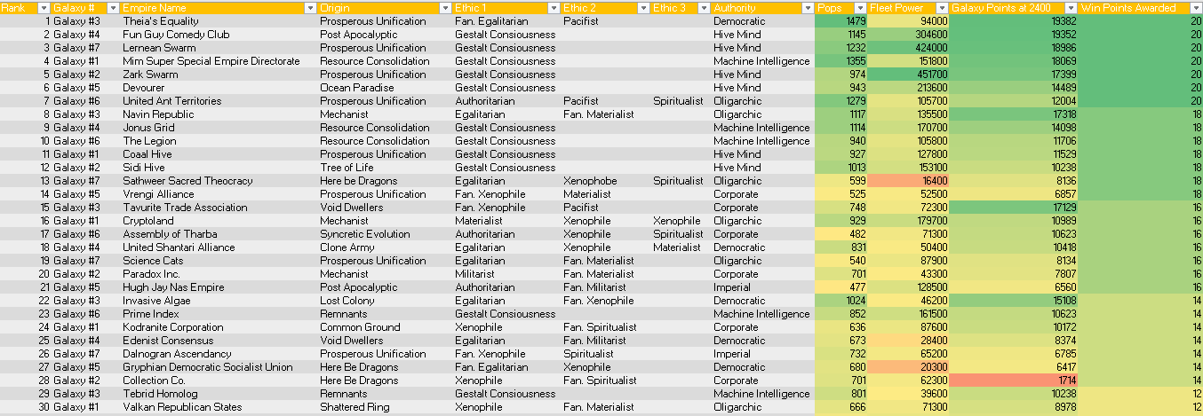Select the 17129 galaxy points cell

pyautogui.click(x=1014, y=208)
